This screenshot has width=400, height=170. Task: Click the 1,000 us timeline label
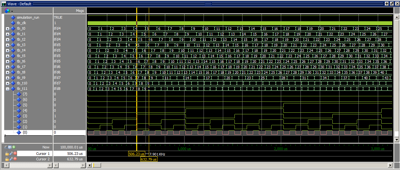pyautogui.click(x=184, y=149)
